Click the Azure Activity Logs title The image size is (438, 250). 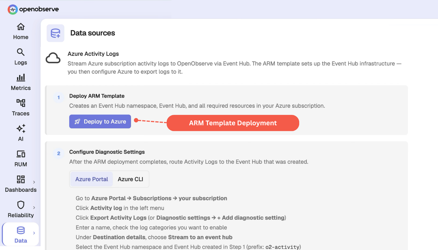(93, 54)
